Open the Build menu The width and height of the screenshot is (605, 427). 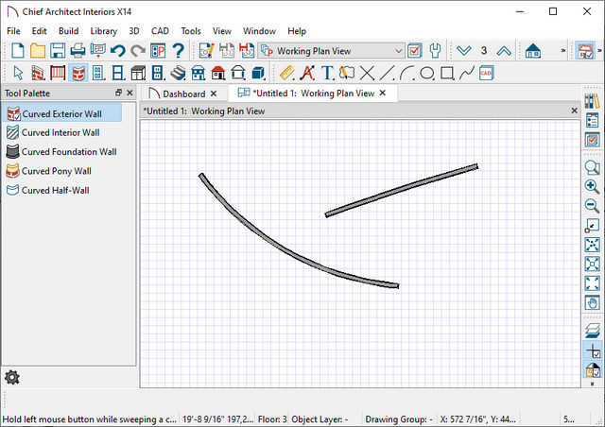(68, 31)
